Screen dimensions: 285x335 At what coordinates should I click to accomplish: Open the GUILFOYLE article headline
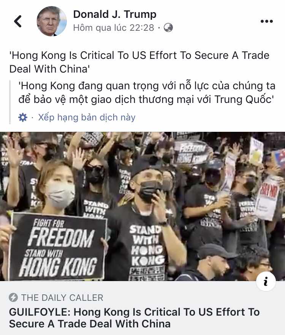point(134,318)
